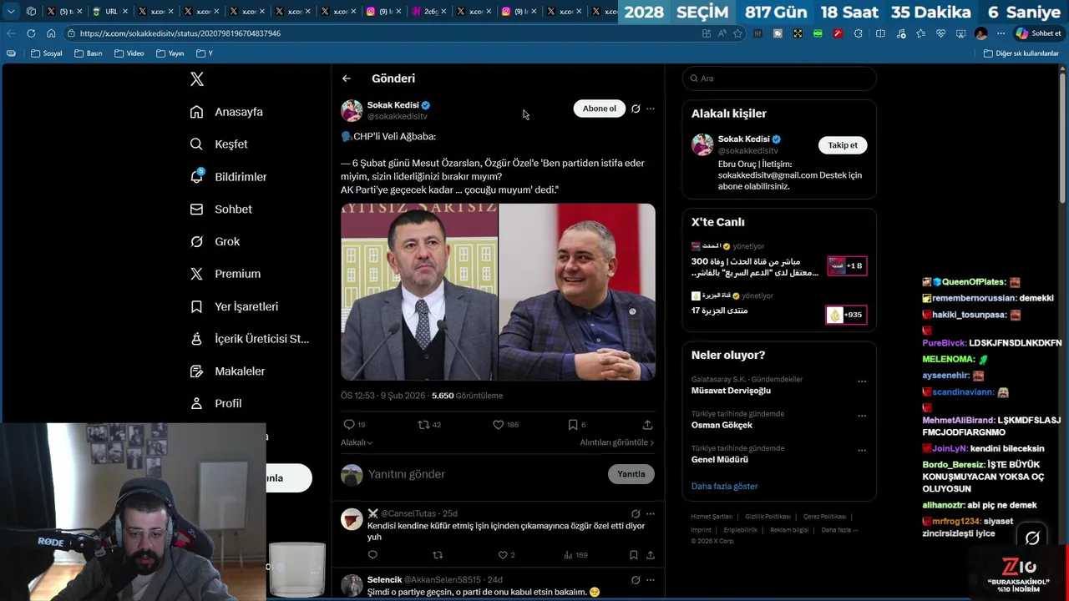This screenshot has width=1069, height=601.
Task: Repost the CanselTutas comment
Action: point(437,555)
